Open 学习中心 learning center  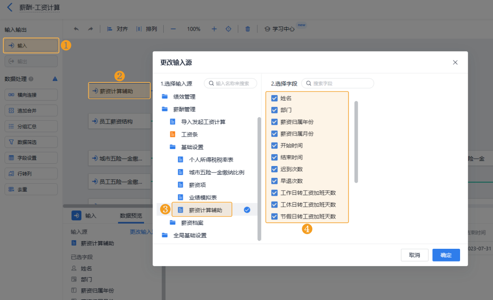tap(279, 29)
